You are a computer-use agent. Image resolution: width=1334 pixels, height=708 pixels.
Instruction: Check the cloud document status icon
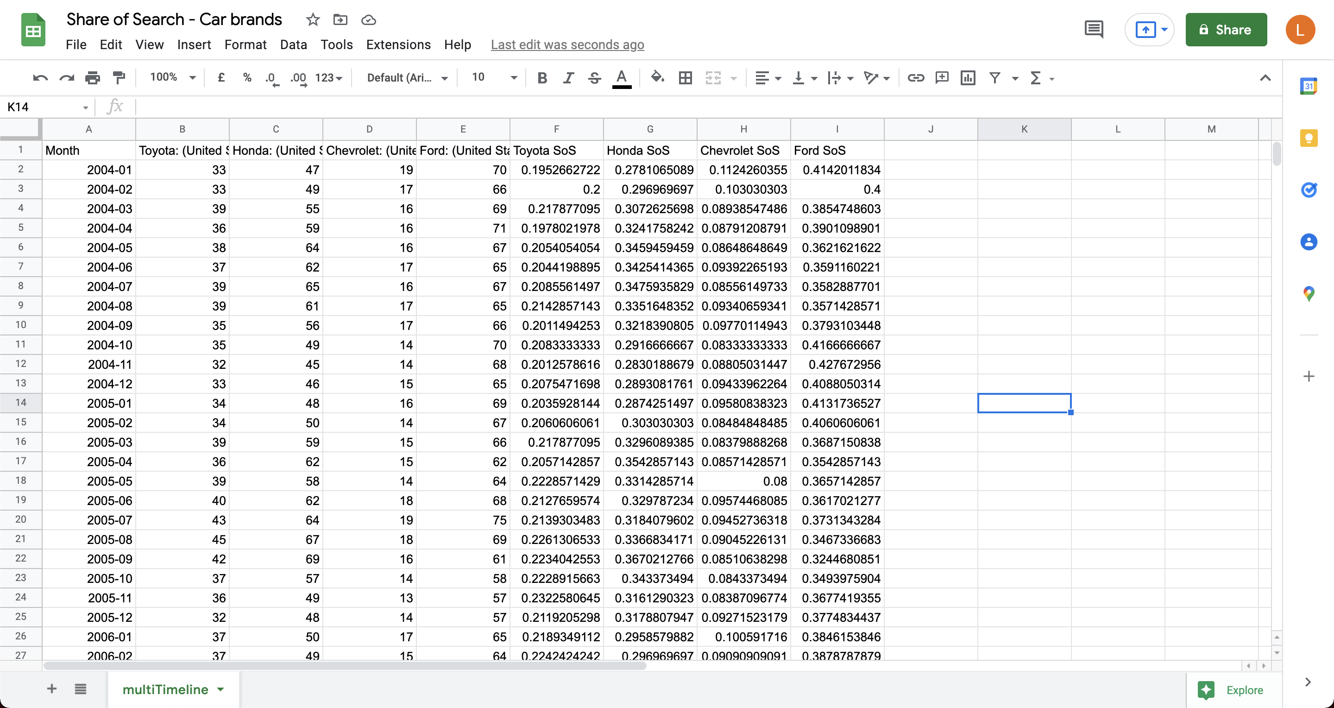click(368, 20)
